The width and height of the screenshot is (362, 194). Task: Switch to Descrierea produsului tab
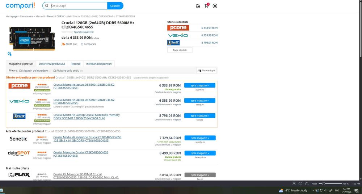(x=52, y=64)
